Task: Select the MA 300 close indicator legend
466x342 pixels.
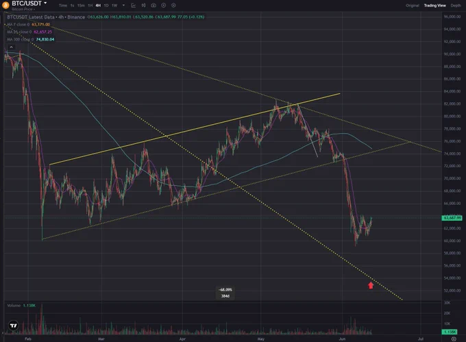Action: [x=30, y=39]
